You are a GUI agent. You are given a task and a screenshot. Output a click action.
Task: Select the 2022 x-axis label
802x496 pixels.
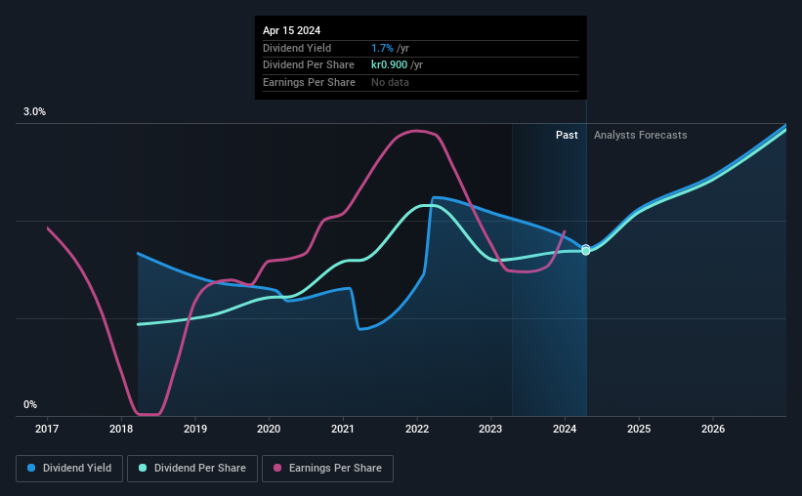(x=417, y=429)
